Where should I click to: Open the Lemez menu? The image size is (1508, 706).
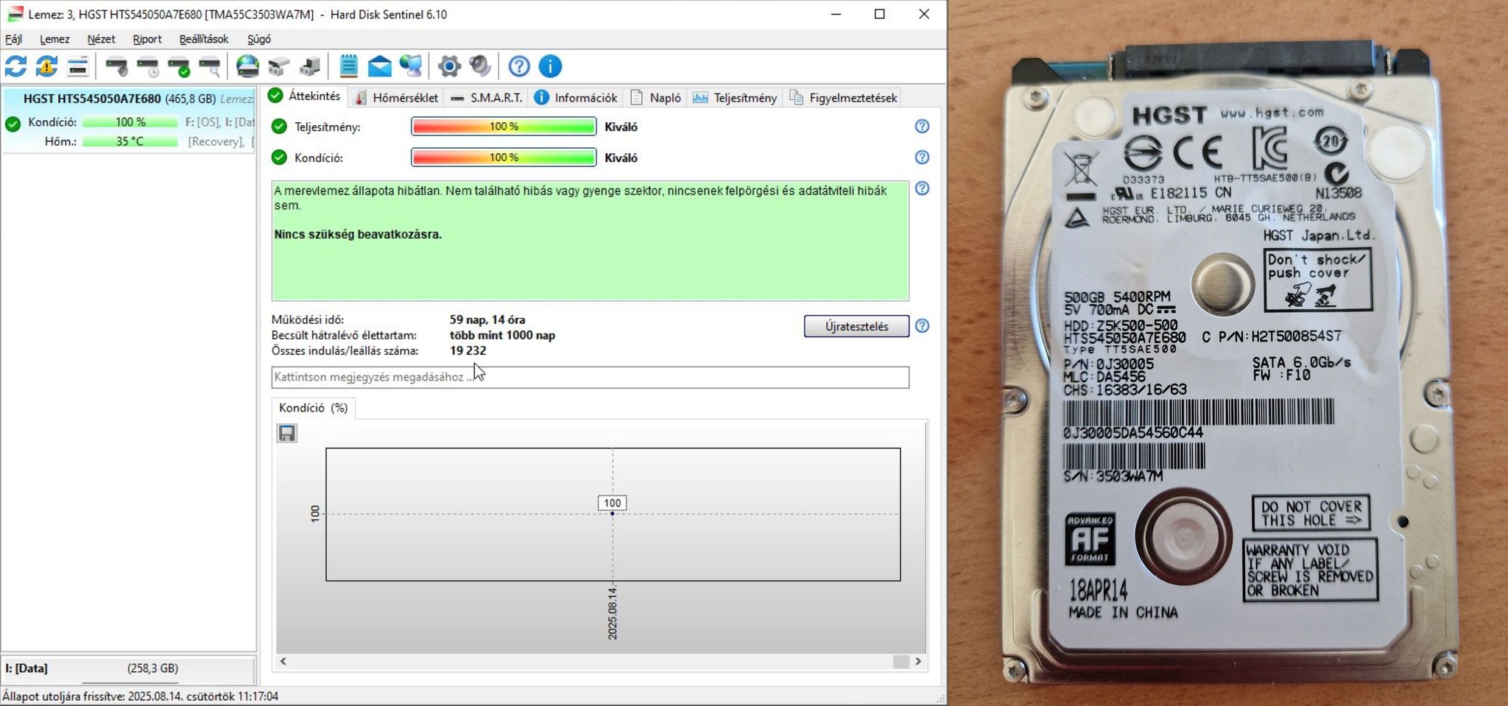[54, 39]
